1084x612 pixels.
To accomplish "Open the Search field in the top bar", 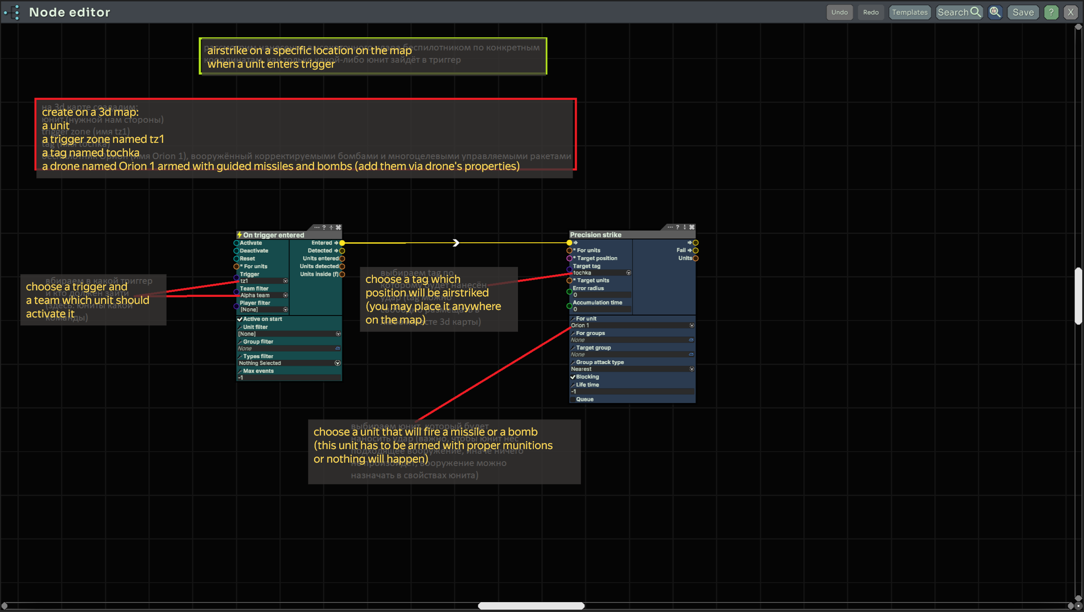I will pos(958,12).
